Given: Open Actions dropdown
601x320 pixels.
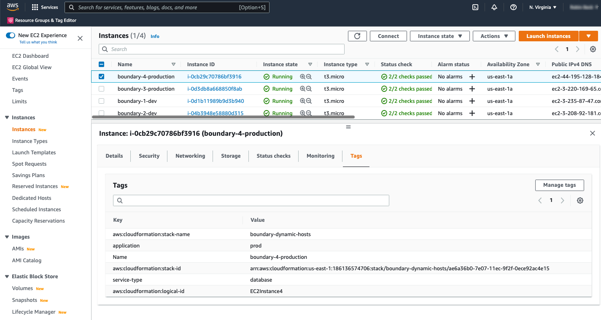Looking at the screenshot, I should 494,36.
